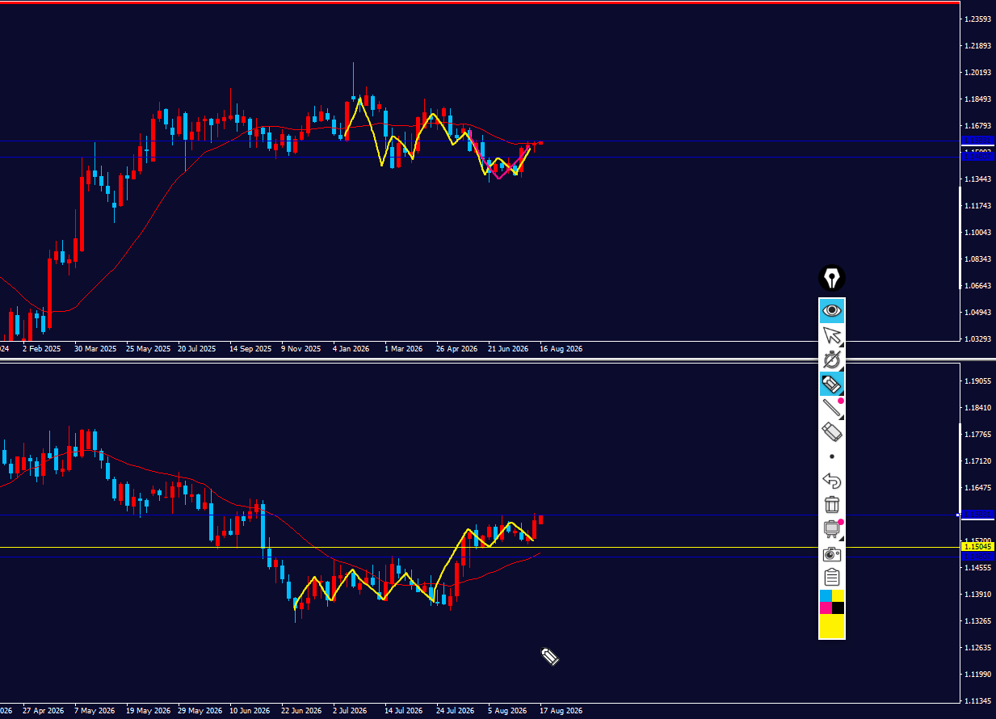The height and width of the screenshot is (719, 996).
Task: Pick the cyan color swatch
Action: 826,595
